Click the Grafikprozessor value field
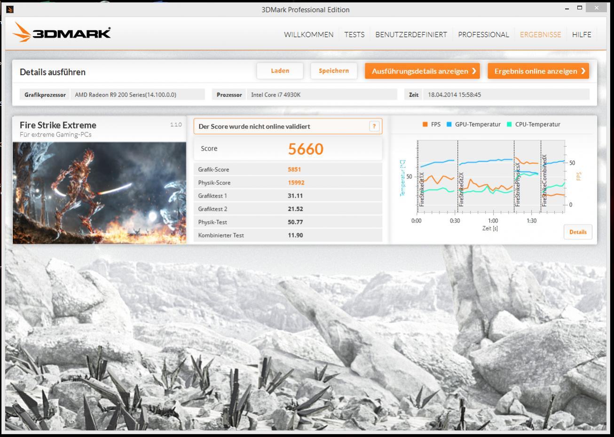 (138, 95)
